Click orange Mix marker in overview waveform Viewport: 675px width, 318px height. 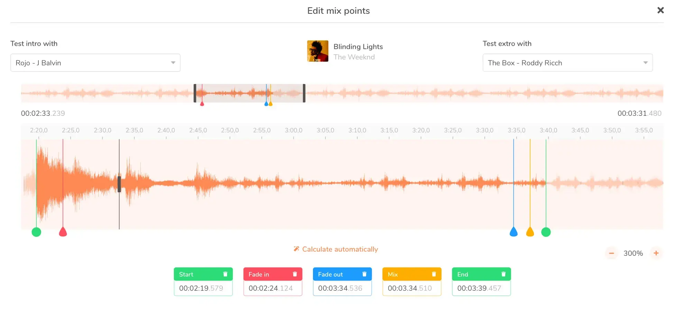tap(270, 103)
